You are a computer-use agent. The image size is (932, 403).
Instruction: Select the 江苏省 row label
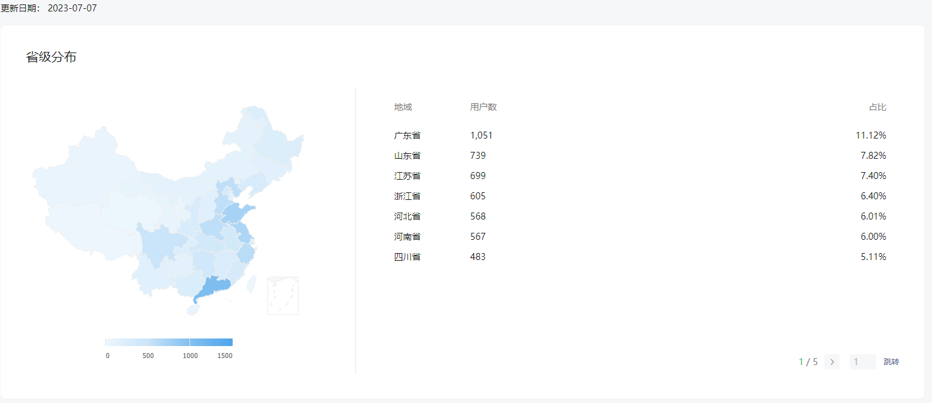(x=407, y=176)
